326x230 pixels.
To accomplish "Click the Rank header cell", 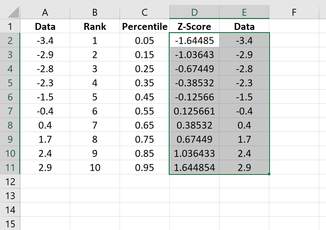I will [94, 26].
